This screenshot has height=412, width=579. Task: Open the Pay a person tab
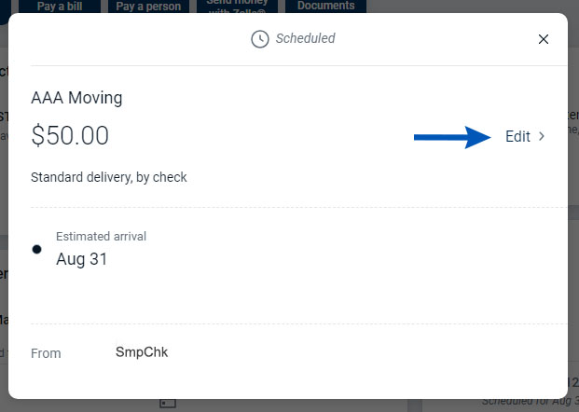point(149,6)
